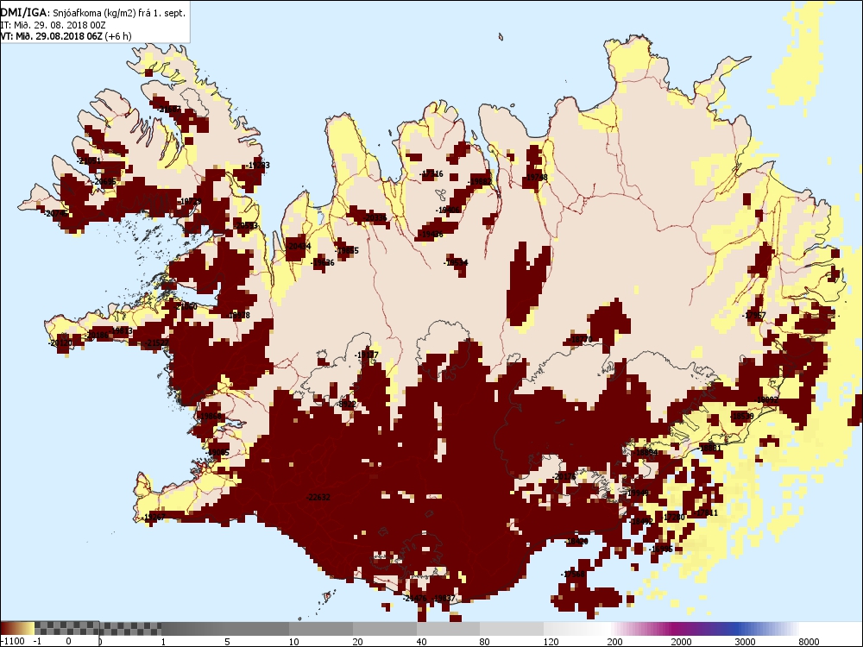The image size is (863, 647).
Task: Click the -17568 map value label
Action: [x=572, y=574]
